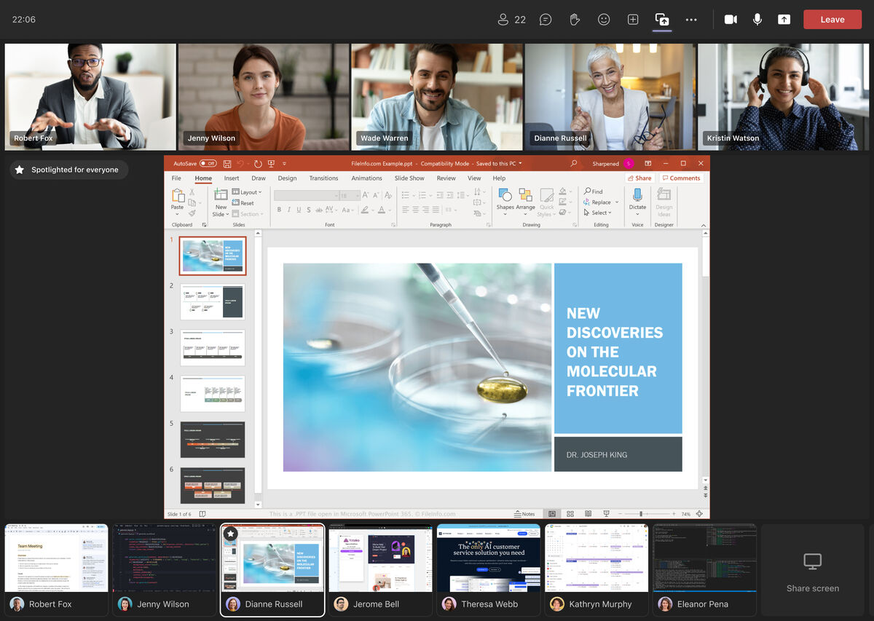
Task: Open the add apps plus icon
Action: point(633,20)
